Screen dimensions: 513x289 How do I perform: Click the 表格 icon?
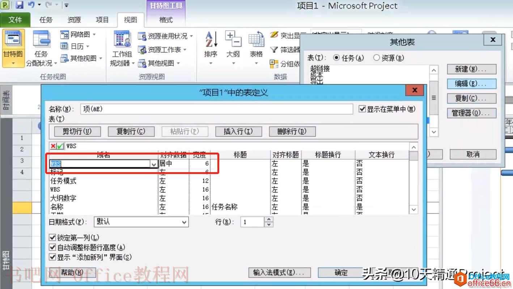point(256,39)
